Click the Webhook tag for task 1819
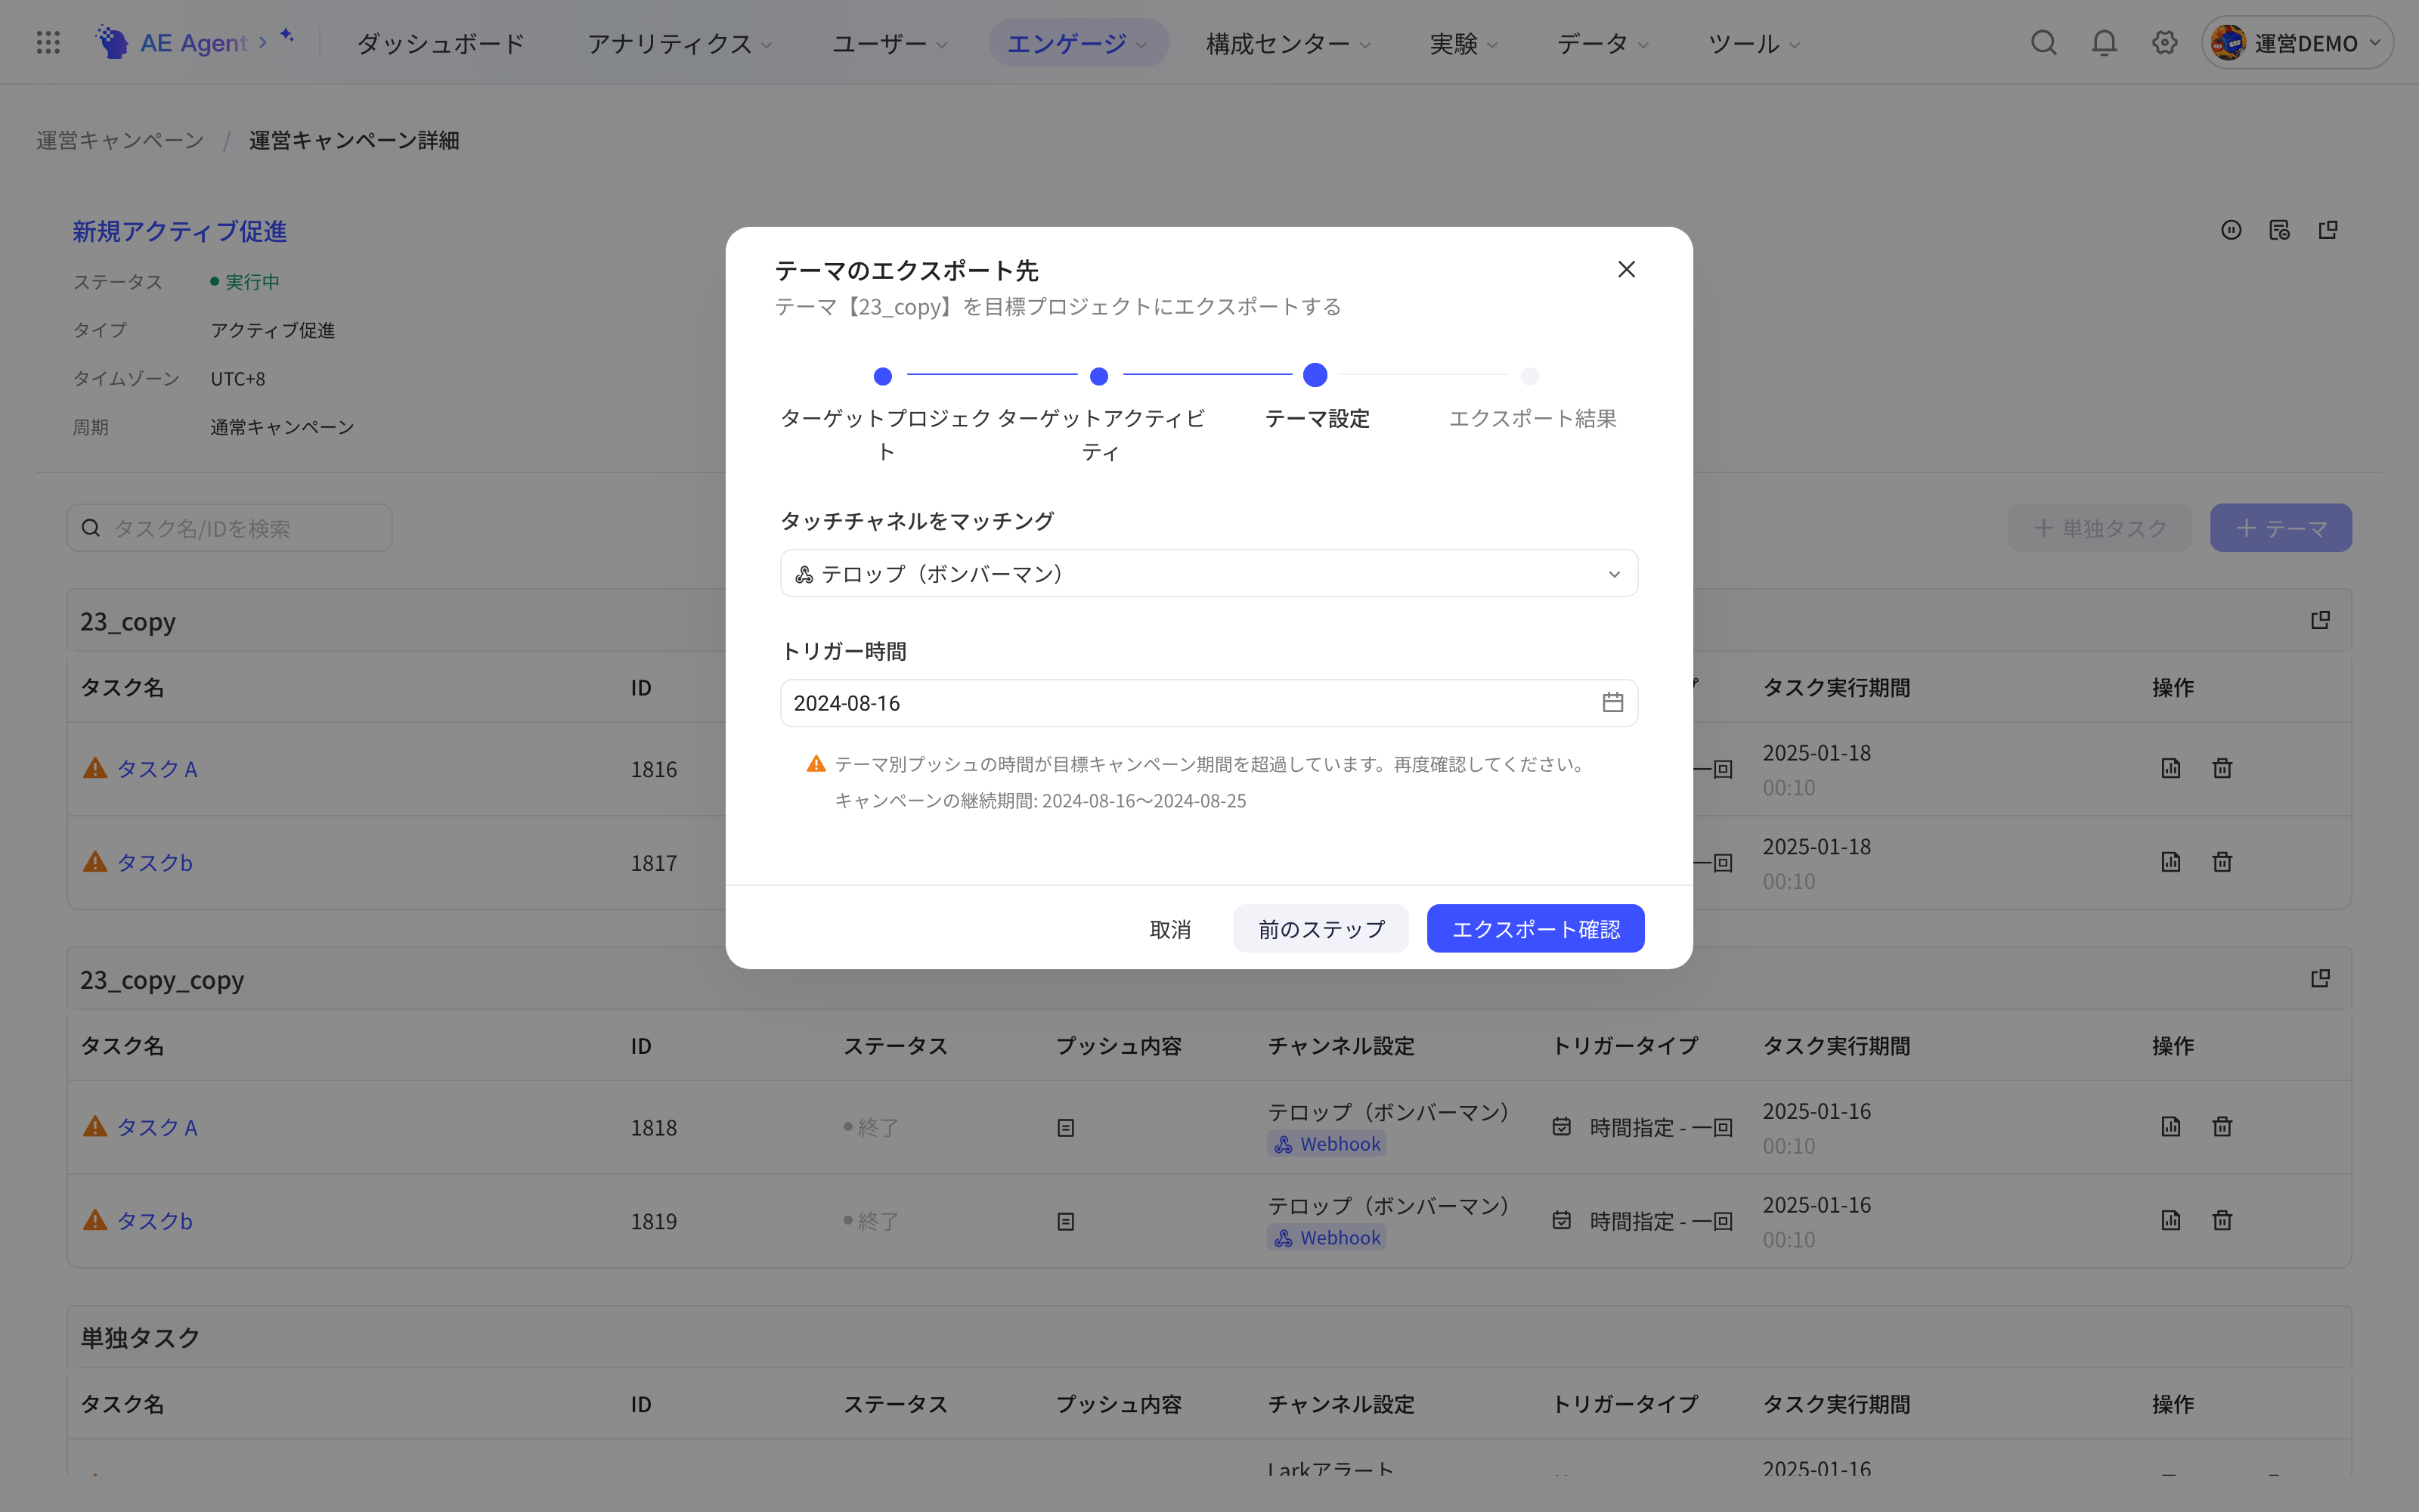The height and width of the screenshot is (1512, 2419). pyautogui.click(x=1327, y=1238)
